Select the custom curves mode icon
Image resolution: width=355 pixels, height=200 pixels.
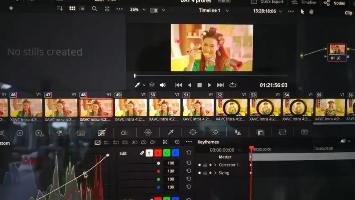pos(97,142)
